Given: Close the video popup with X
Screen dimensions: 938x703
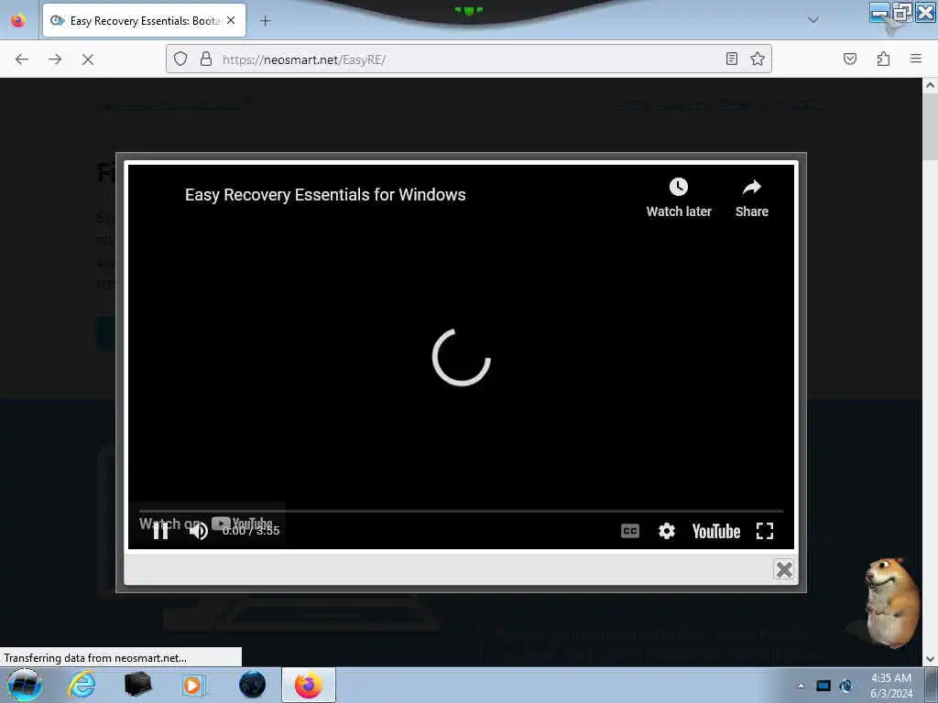Looking at the screenshot, I should [784, 569].
